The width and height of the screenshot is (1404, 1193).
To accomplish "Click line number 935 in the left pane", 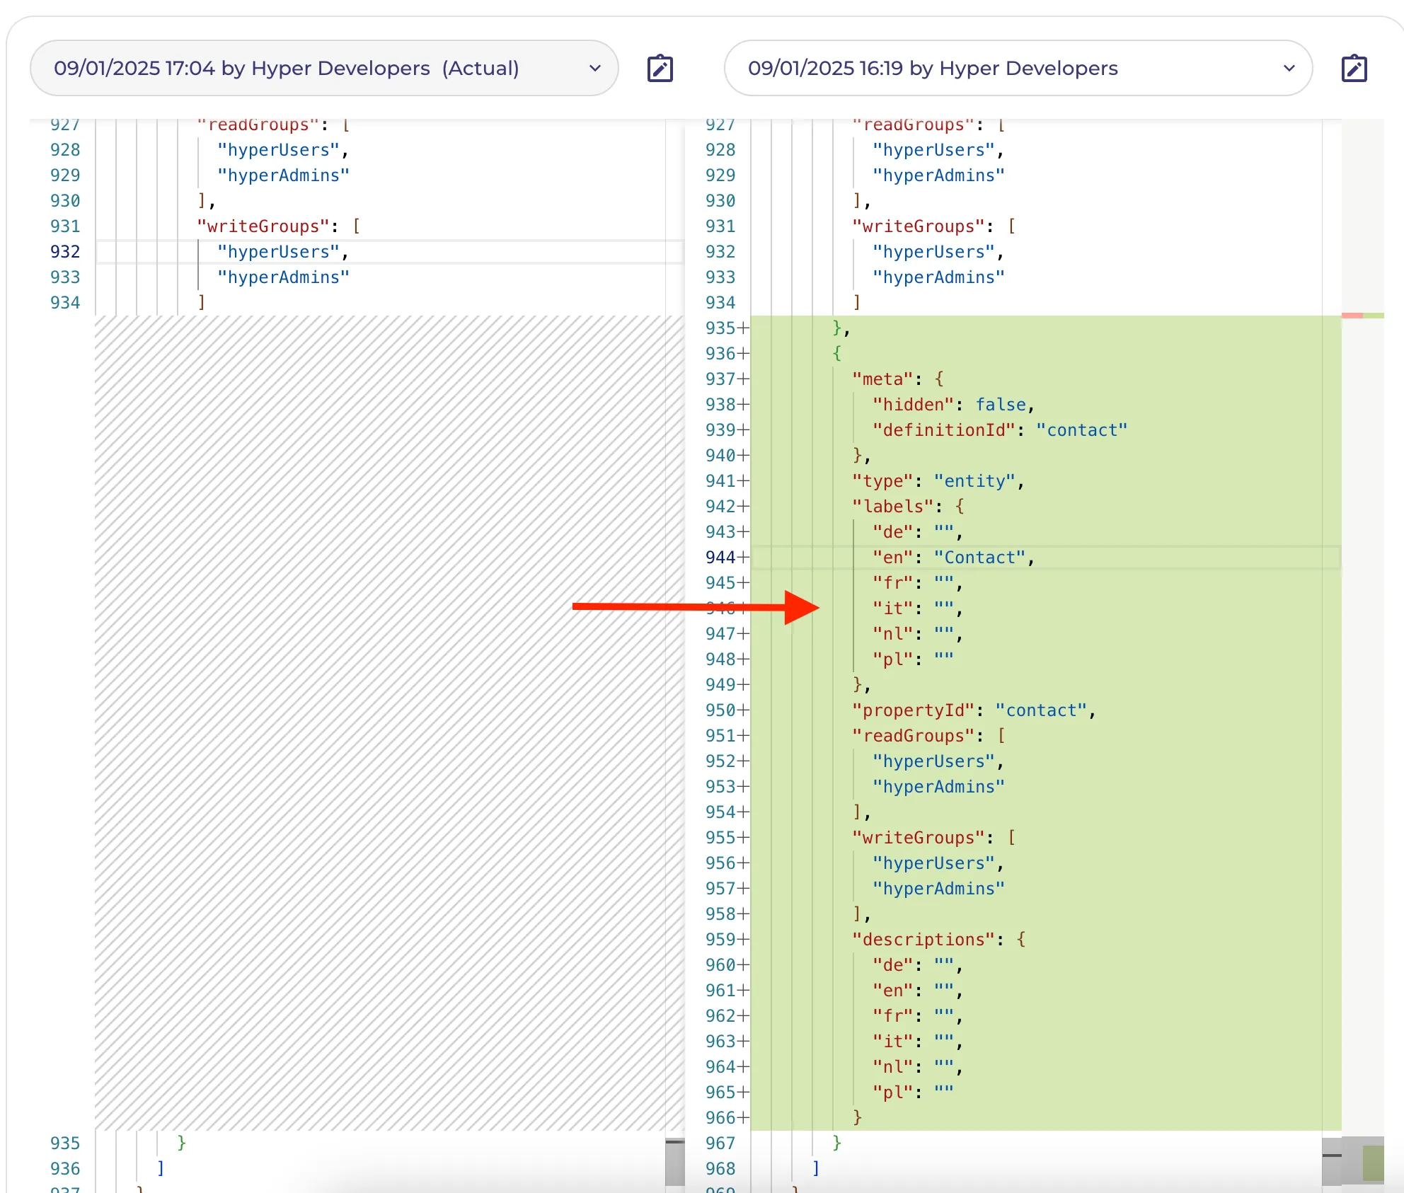I will pos(65,1143).
